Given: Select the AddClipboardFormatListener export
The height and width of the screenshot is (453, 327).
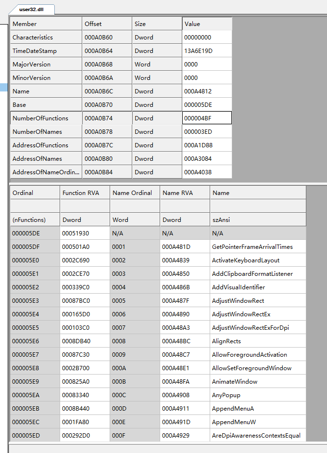Looking at the screenshot, I should click(258, 273).
